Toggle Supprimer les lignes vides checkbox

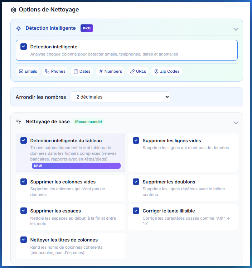coord(136,140)
